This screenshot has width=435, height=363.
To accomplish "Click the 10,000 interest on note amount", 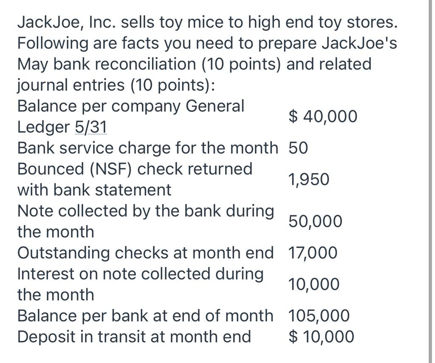I will (x=314, y=285).
